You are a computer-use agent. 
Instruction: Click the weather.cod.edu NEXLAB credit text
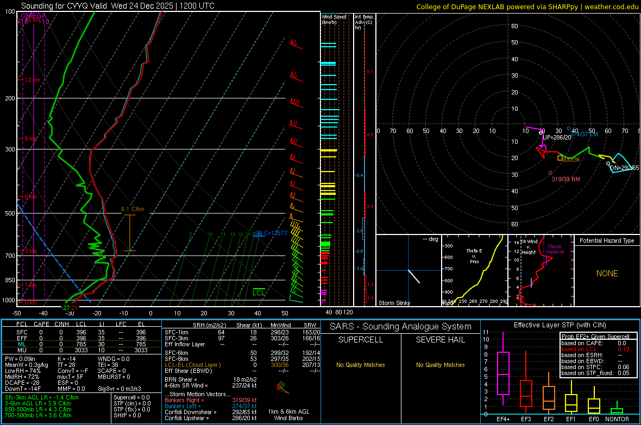[x=527, y=7]
